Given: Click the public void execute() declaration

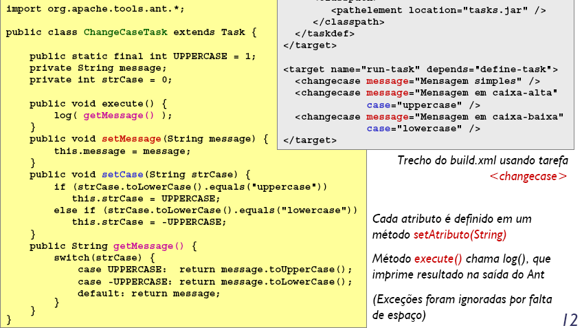Looking at the screenshot, I should tap(98, 103).
